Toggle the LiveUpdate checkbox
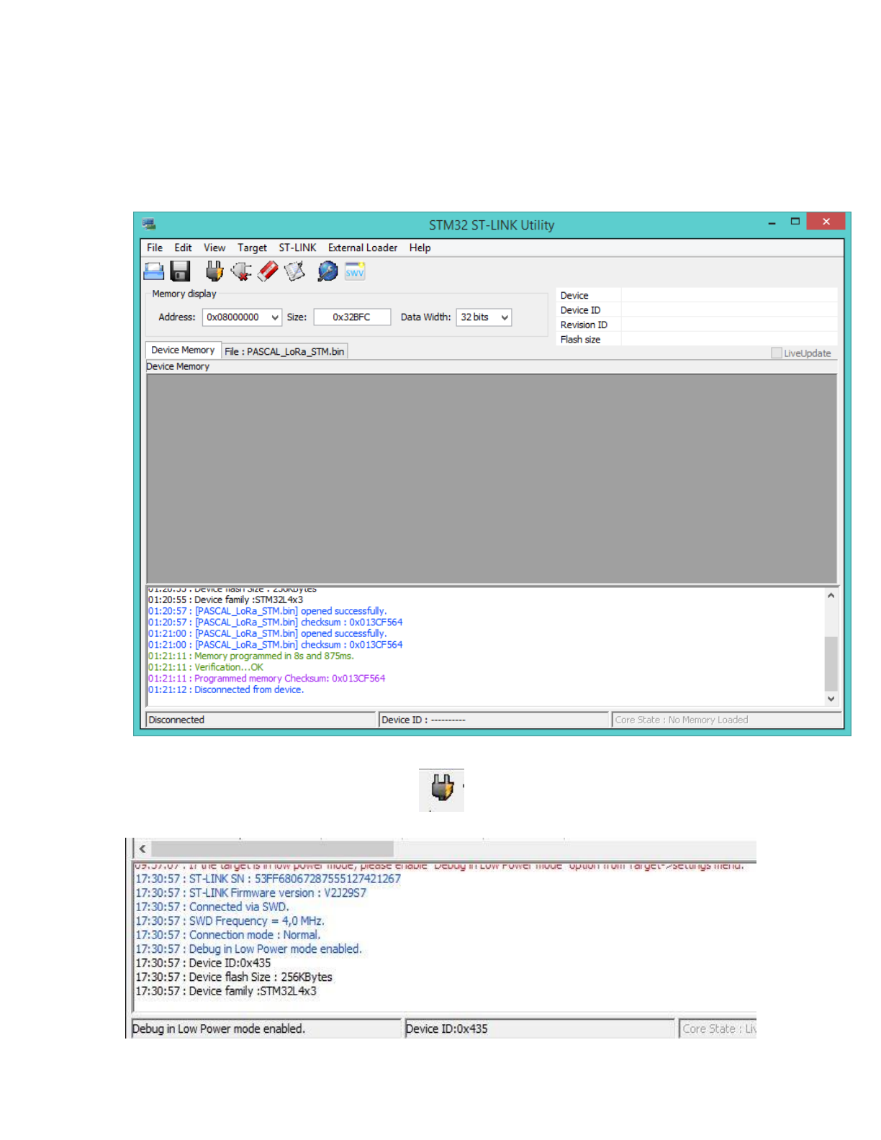881x1140 pixels. (777, 353)
